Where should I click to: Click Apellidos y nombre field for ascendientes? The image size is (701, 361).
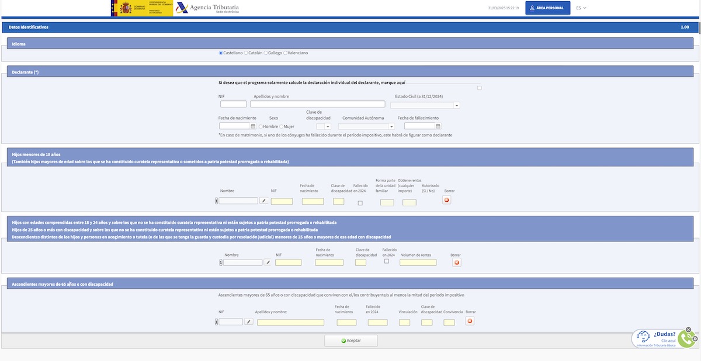coord(291,323)
